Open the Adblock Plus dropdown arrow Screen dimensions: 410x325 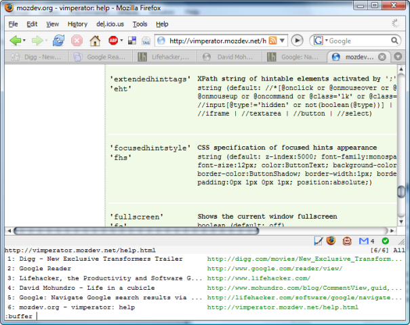click(121, 41)
